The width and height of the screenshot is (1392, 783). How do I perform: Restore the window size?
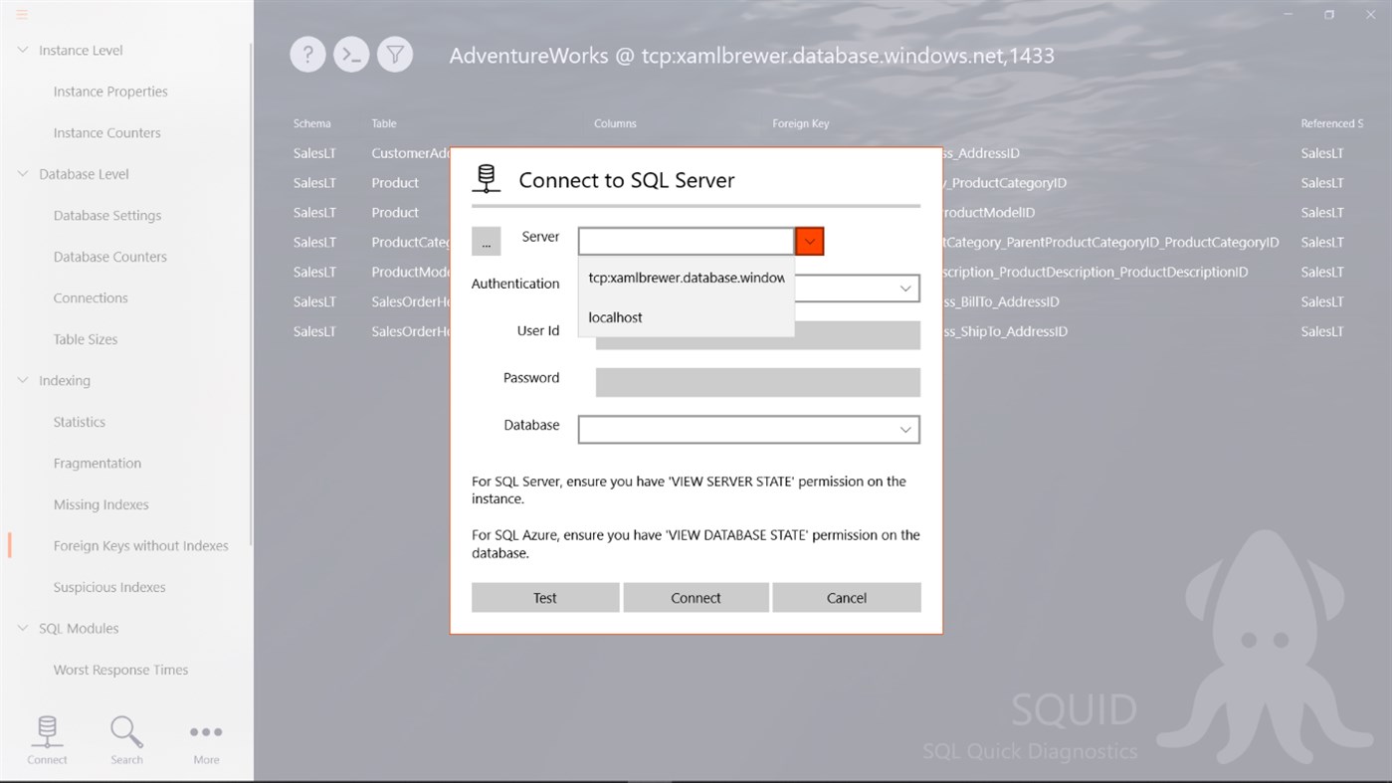1328,14
